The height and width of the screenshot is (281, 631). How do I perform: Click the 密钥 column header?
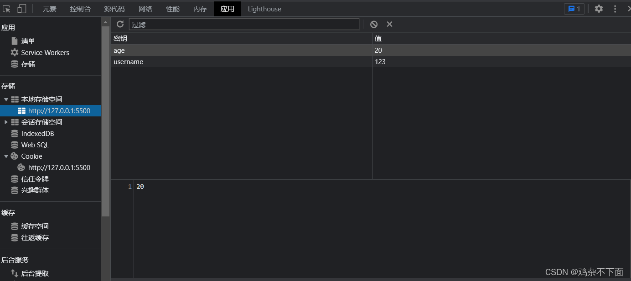click(242, 39)
